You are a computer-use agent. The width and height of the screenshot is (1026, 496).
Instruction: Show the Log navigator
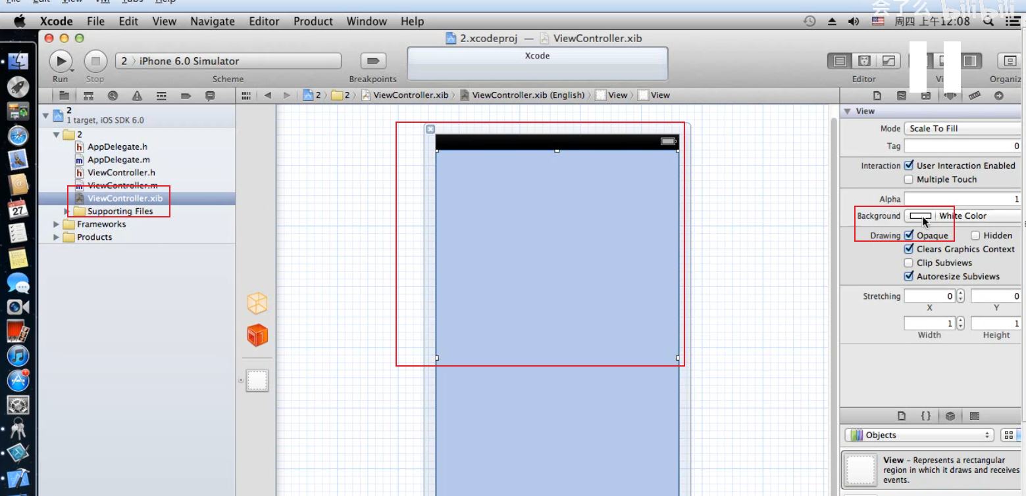pos(210,95)
